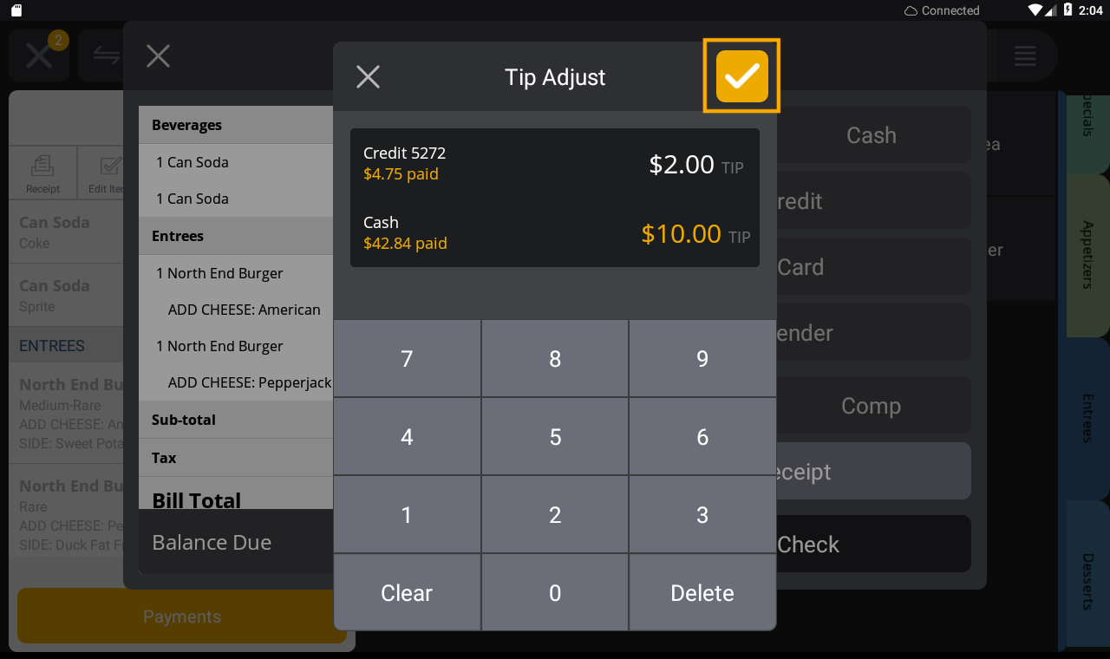
Task: Open the hamburger navigation menu
Action: (x=1025, y=55)
